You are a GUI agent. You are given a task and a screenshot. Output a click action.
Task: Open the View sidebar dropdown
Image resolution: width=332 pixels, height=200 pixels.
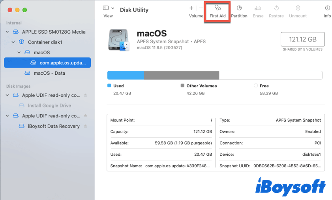(108, 8)
